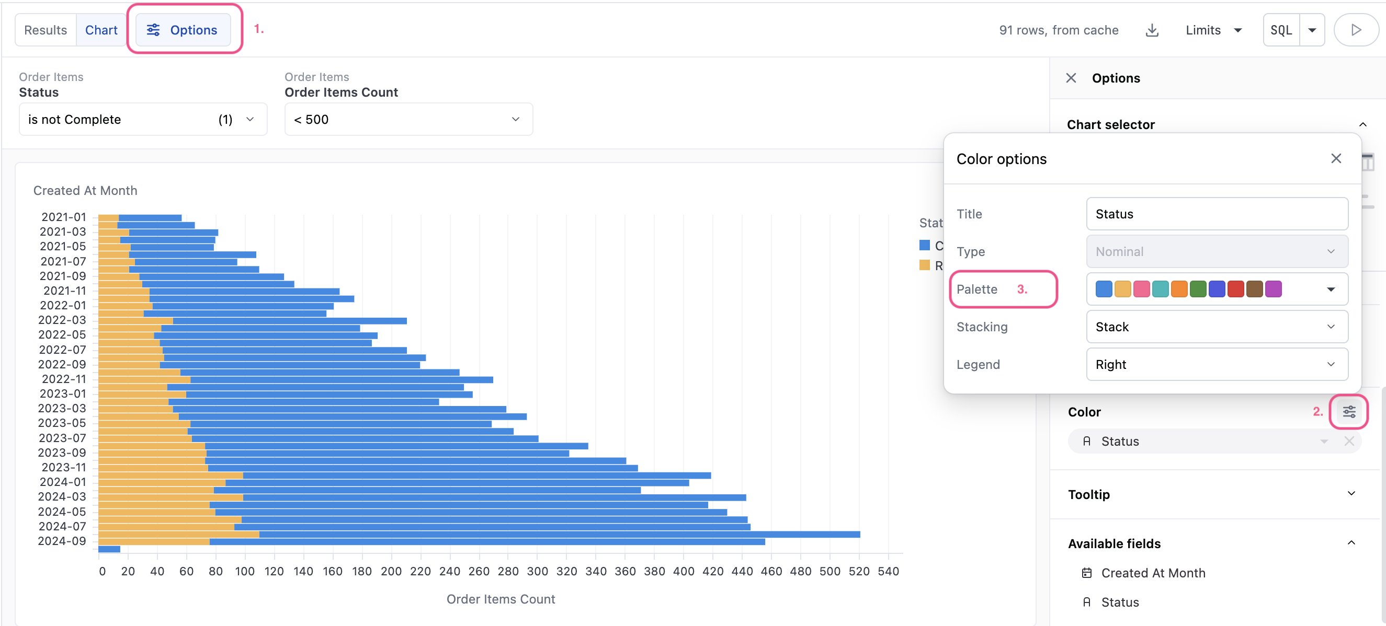Click the Title input field

coord(1217,214)
